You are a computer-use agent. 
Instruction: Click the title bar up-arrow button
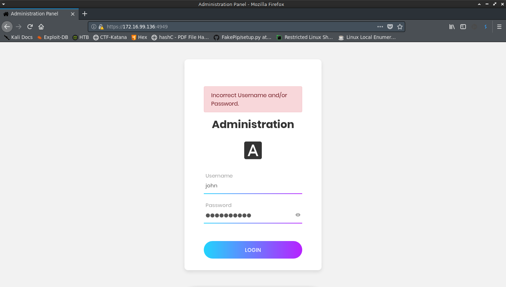[x=479, y=4]
